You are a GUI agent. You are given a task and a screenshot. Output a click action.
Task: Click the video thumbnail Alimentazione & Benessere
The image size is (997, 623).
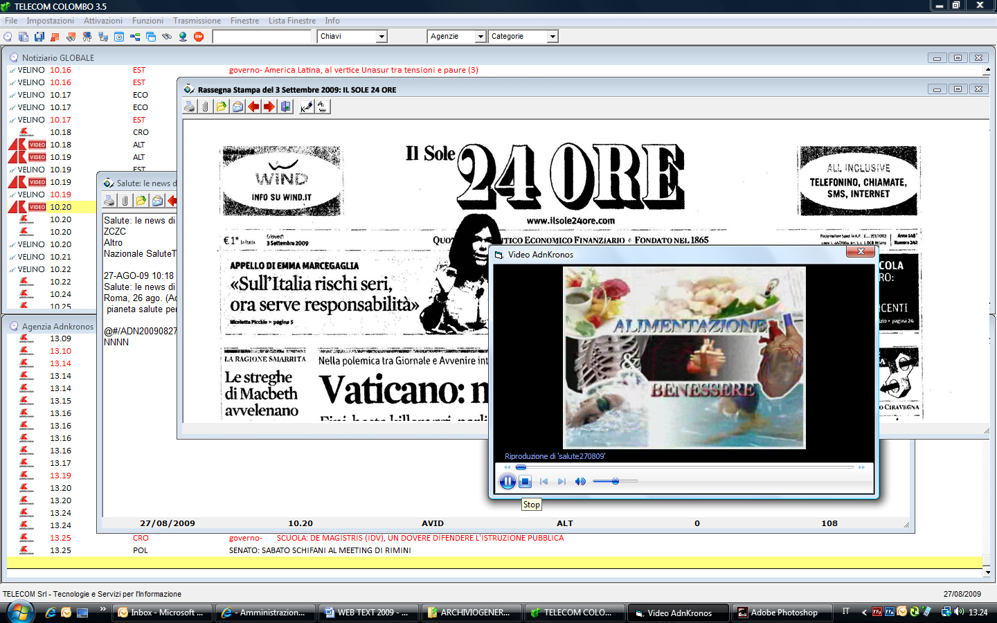click(x=684, y=358)
